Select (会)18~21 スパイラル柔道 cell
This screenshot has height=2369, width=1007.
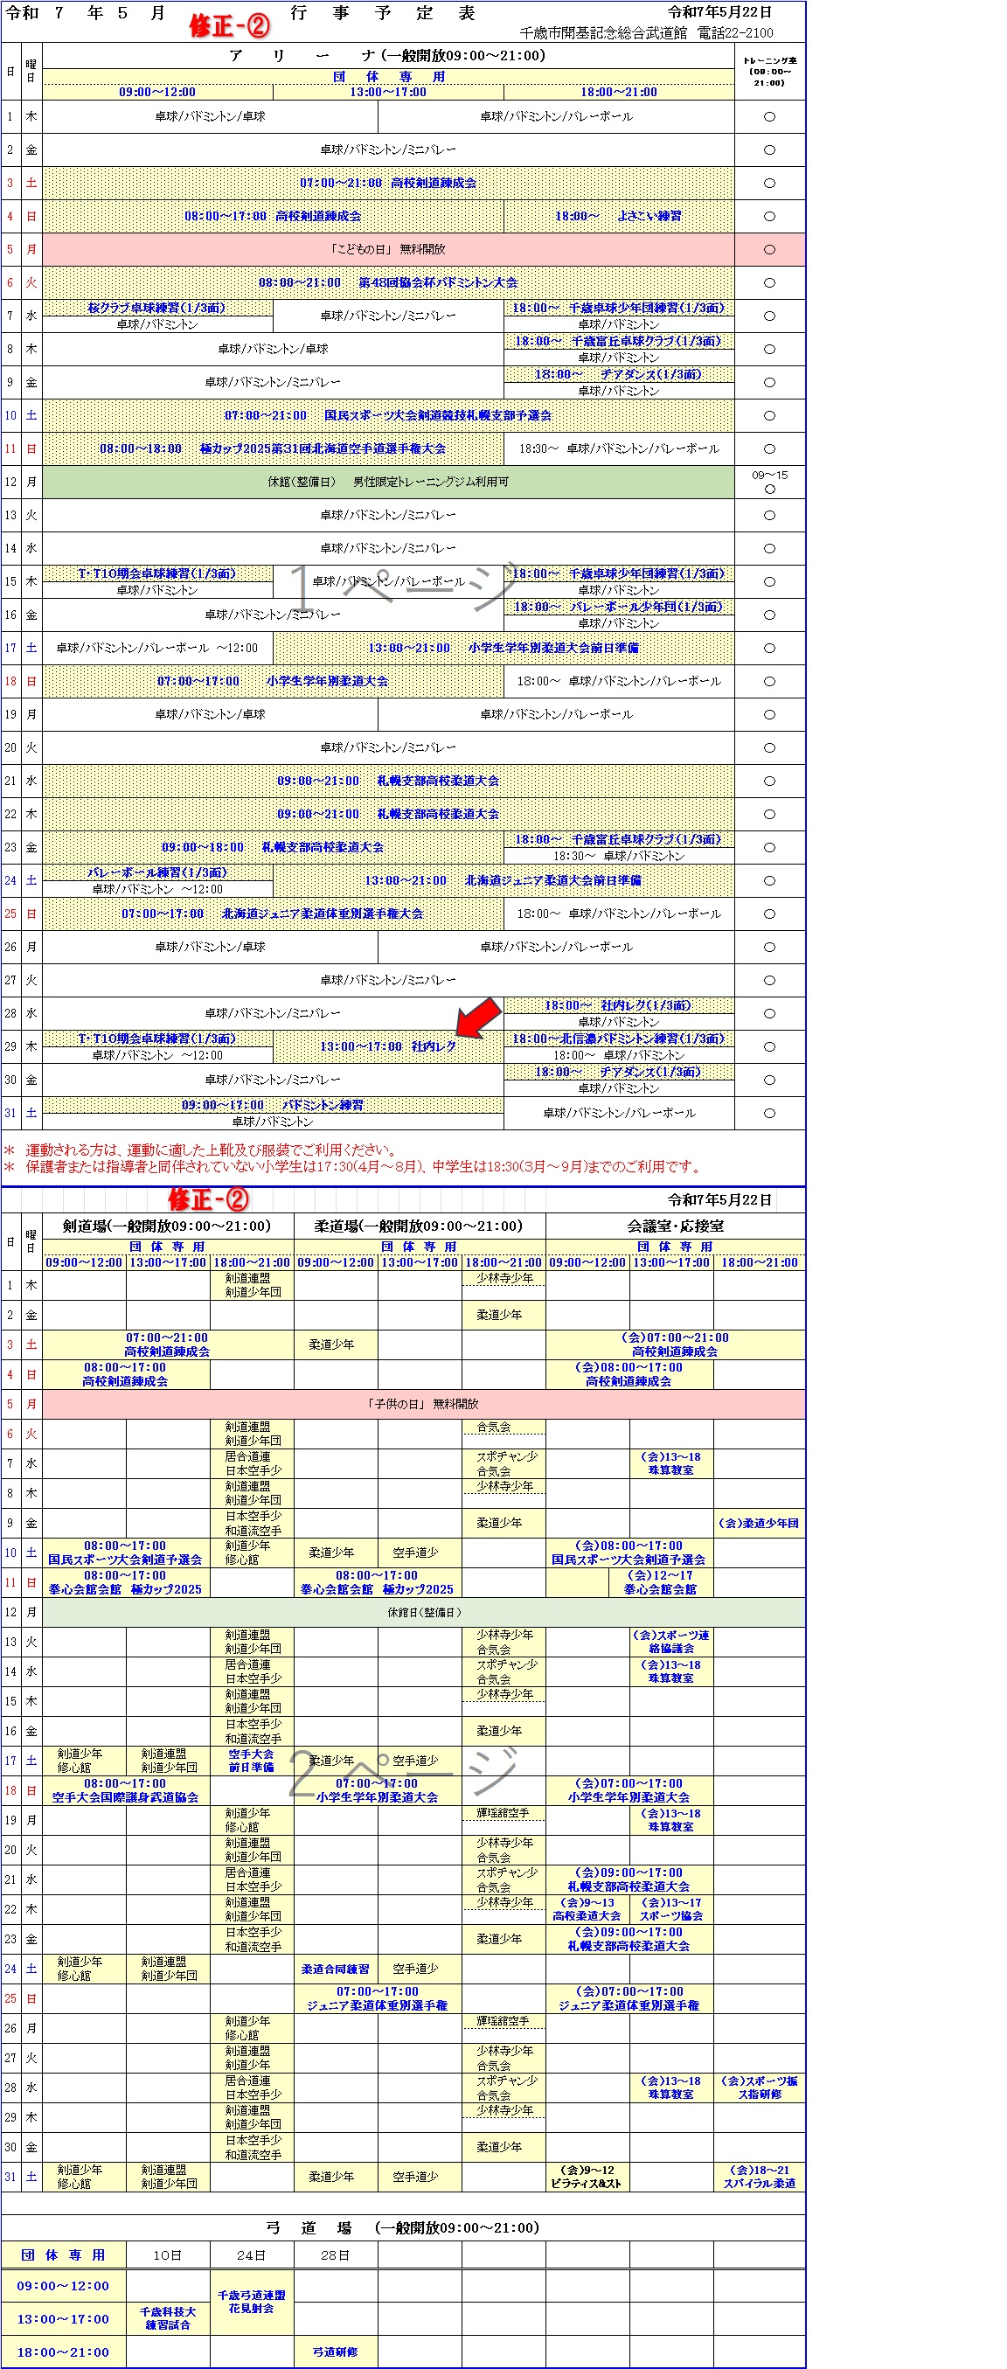point(759,2177)
